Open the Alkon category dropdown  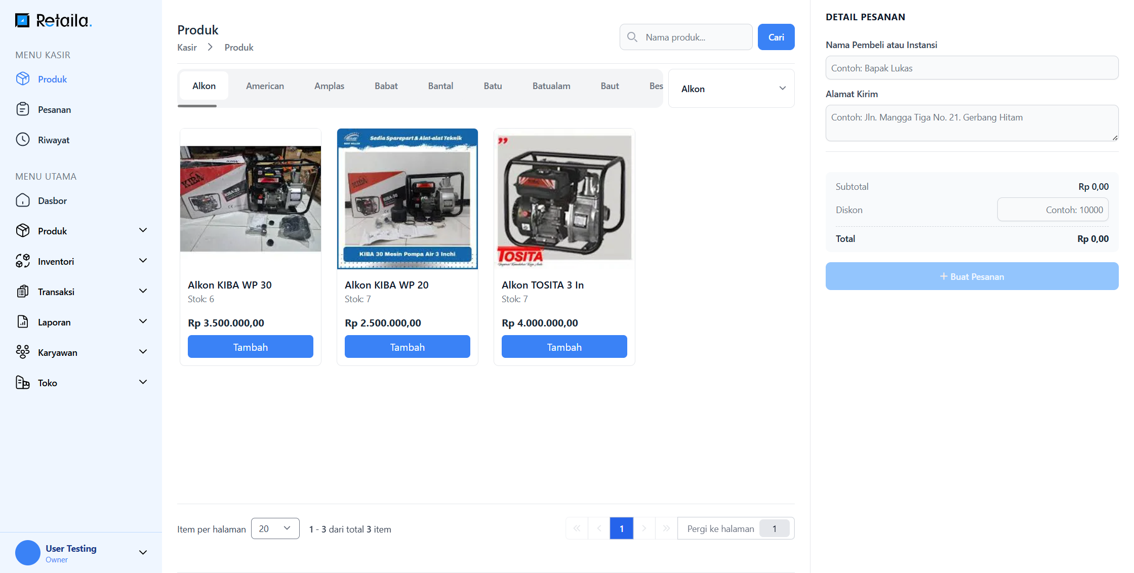pos(731,89)
